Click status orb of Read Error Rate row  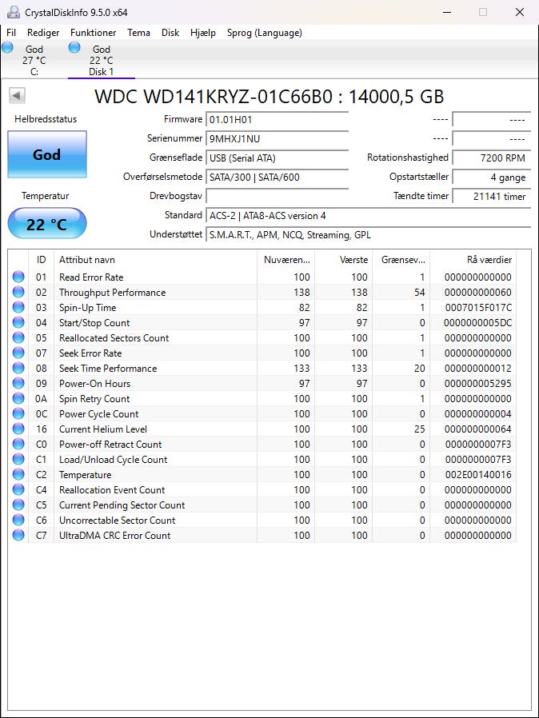click(x=18, y=277)
